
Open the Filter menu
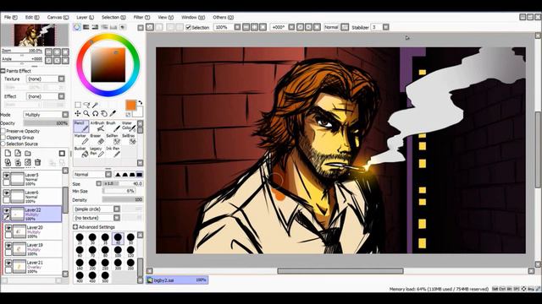pos(141,17)
